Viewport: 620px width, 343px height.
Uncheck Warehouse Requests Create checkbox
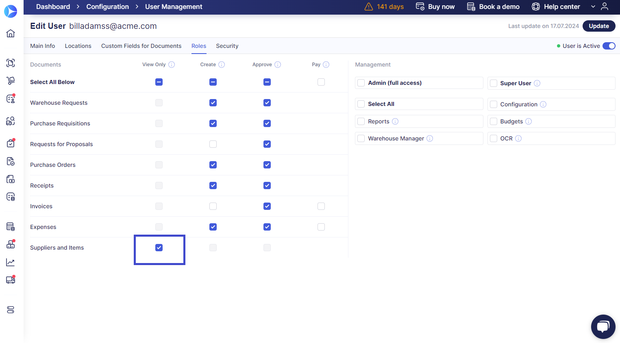(x=213, y=103)
